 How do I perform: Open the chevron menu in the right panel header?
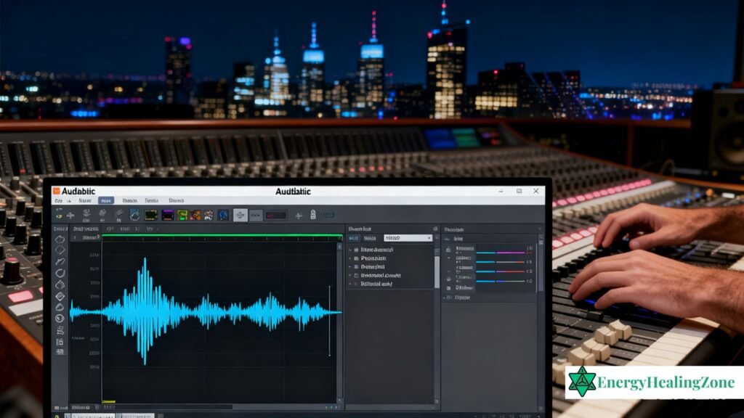(x=540, y=229)
